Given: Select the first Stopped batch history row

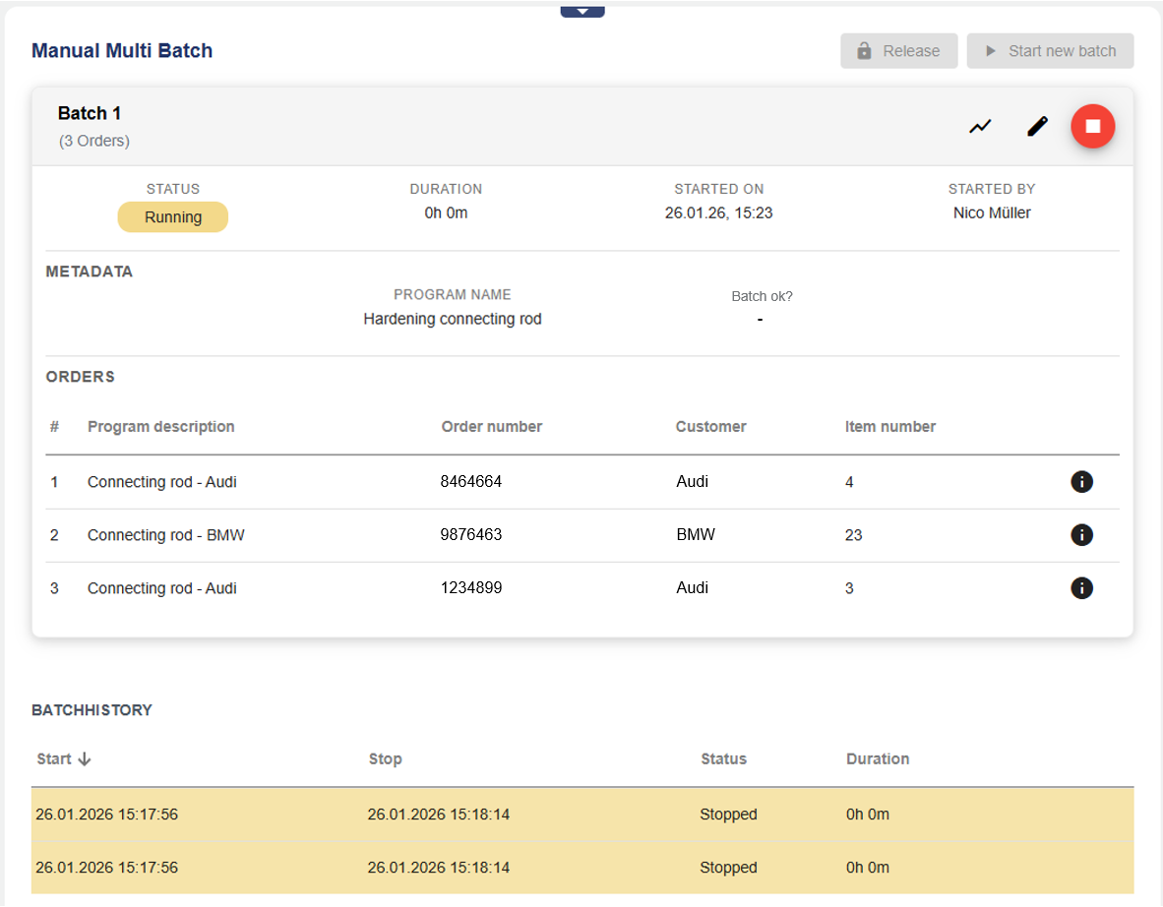Looking at the screenshot, I should tap(581, 815).
